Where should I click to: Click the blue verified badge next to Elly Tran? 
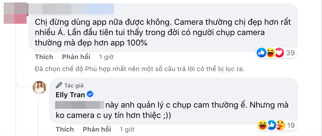[90, 94]
